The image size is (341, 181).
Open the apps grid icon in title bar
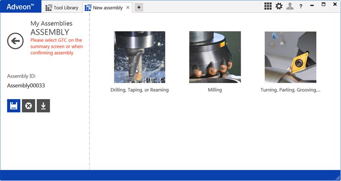[268, 6]
